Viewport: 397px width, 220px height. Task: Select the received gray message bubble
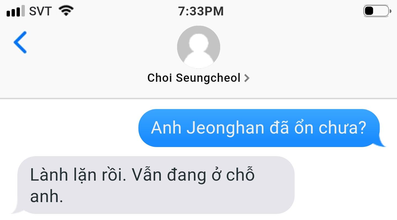pos(156,185)
